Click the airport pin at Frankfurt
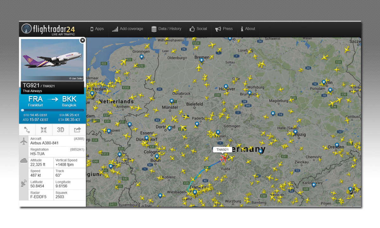 [x=195, y=192]
